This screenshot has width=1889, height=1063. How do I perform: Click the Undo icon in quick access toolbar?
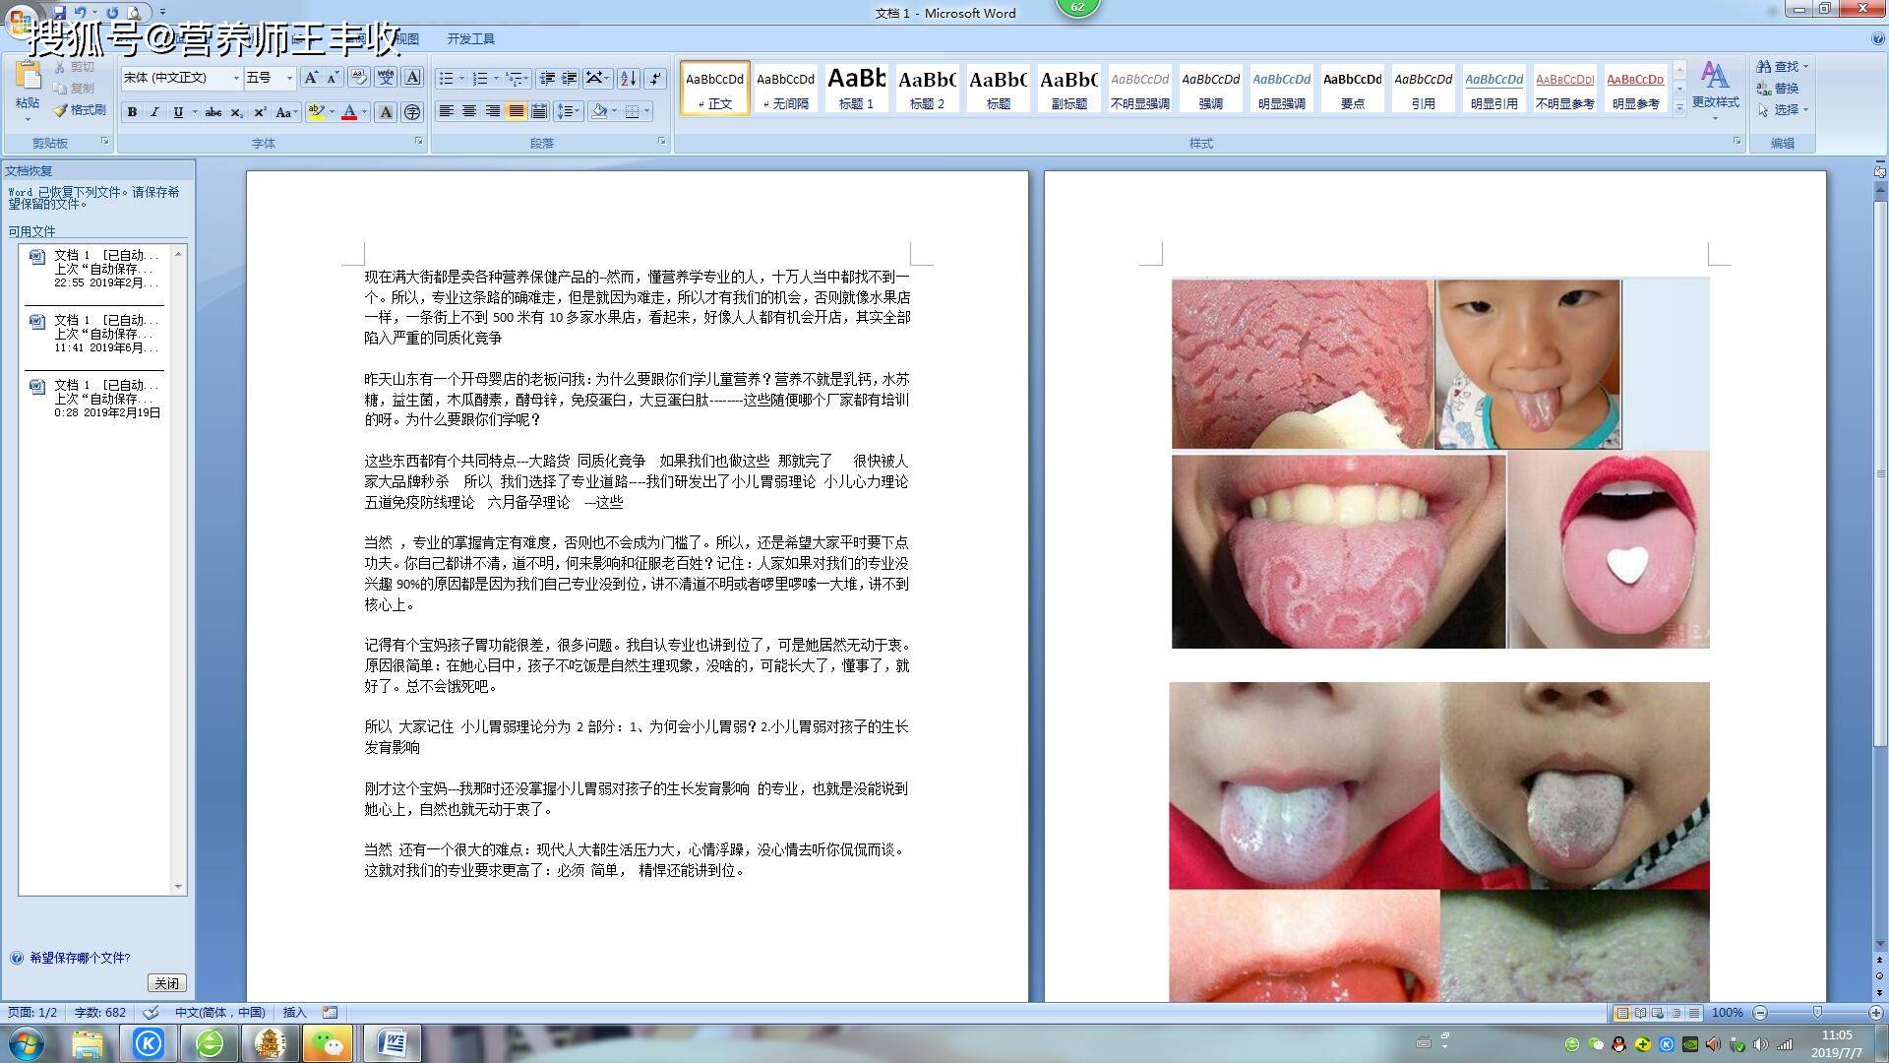80,12
